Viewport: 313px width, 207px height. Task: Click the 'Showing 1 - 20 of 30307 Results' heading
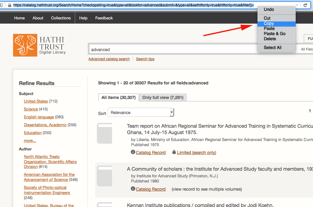pos(153,83)
